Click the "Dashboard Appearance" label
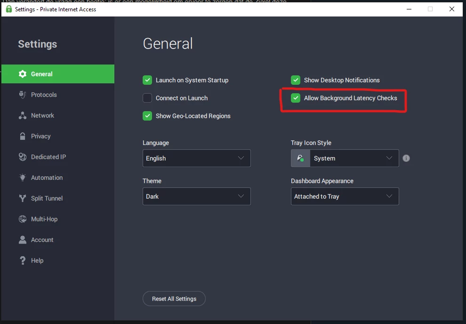Viewport: 466px width, 324px height. pos(322,181)
